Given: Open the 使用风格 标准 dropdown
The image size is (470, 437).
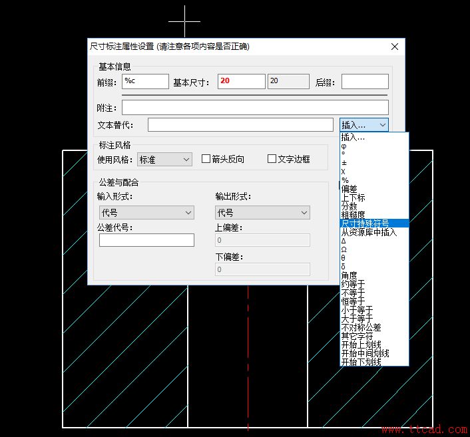Looking at the screenshot, I should click(x=164, y=160).
